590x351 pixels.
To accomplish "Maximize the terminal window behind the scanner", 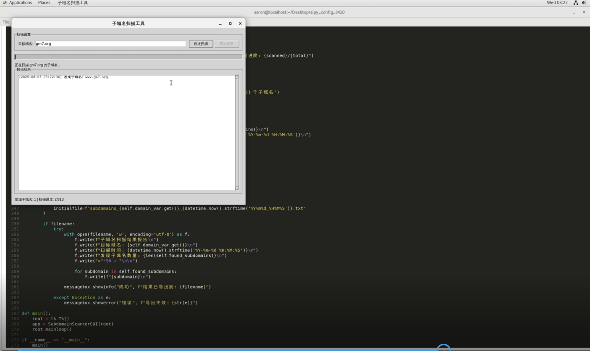I will point(584,13).
